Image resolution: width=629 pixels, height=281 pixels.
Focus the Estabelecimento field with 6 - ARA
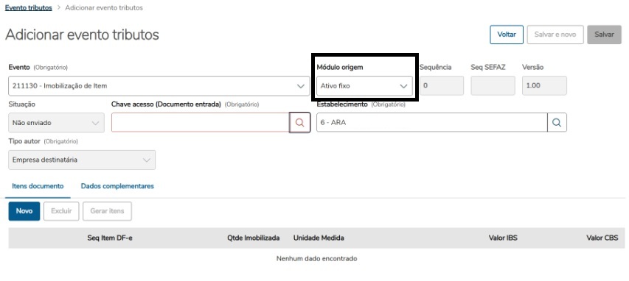[x=431, y=123]
